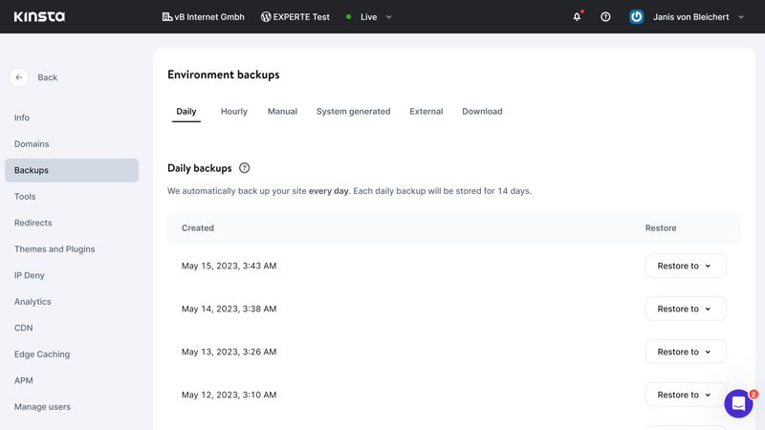Open Restore to for May 13 backup

pos(686,352)
